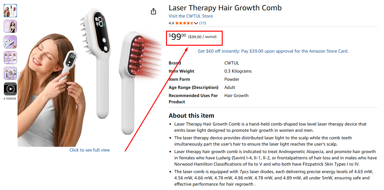Click the 4.4 rating number
Image resolution: width=384 pixels, height=190 pixels.
pyautogui.click(x=171, y=23)
